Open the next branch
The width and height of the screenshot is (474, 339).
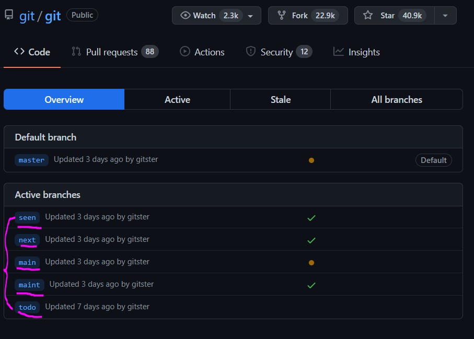coord(27,240)
